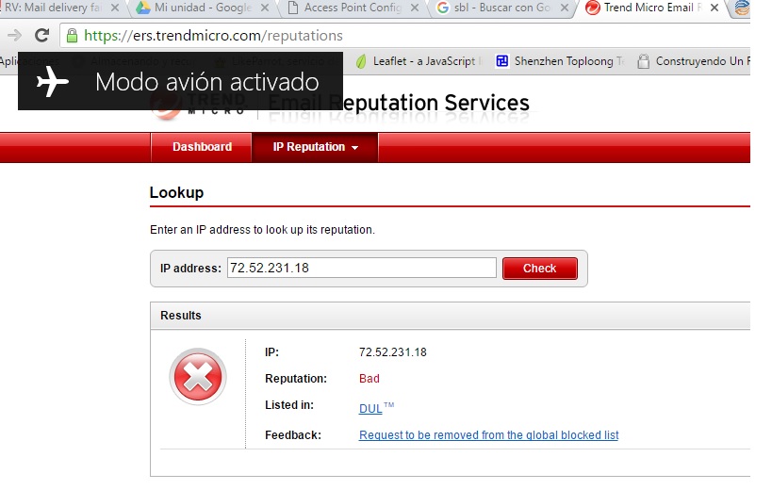Click Request to be removed from global blocked list
This screenshot has width=772, height=490.
tap(488, 435)
